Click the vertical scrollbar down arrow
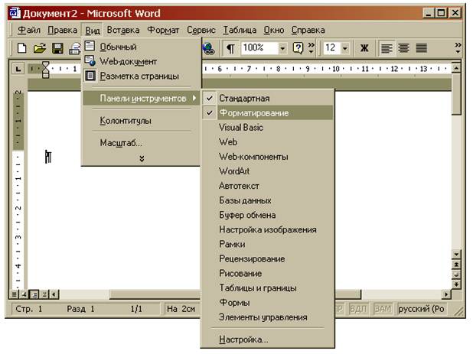Image resolution: width=473 pixels, height=354 pixels. [x=456, y=255]
